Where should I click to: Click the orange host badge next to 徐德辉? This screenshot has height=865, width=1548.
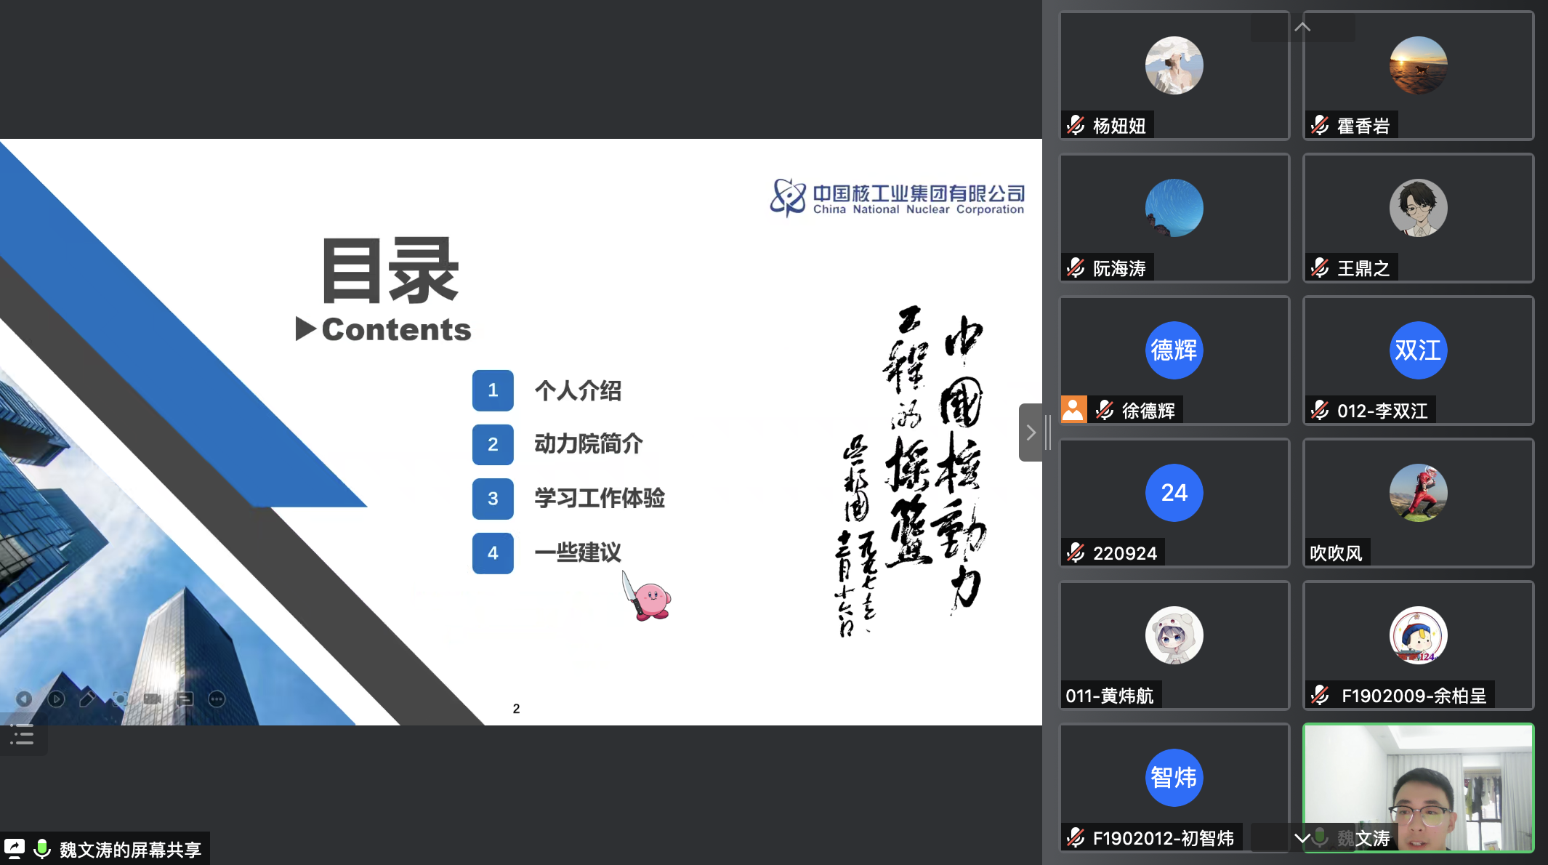click(x=1073, y=409)
